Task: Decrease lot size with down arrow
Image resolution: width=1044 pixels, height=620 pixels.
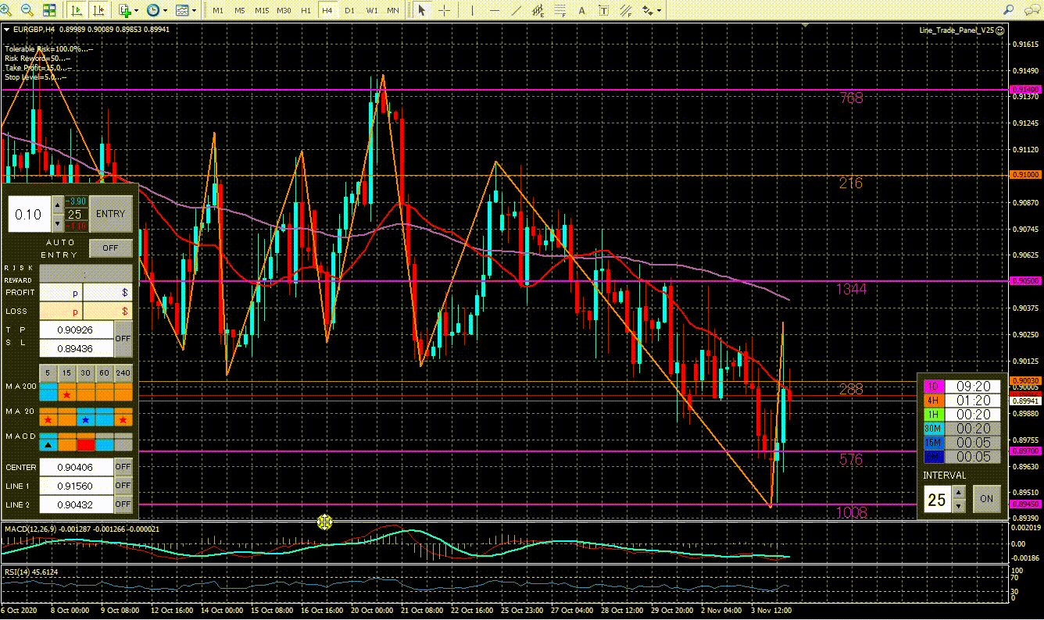Action: (x=57, y=223)
